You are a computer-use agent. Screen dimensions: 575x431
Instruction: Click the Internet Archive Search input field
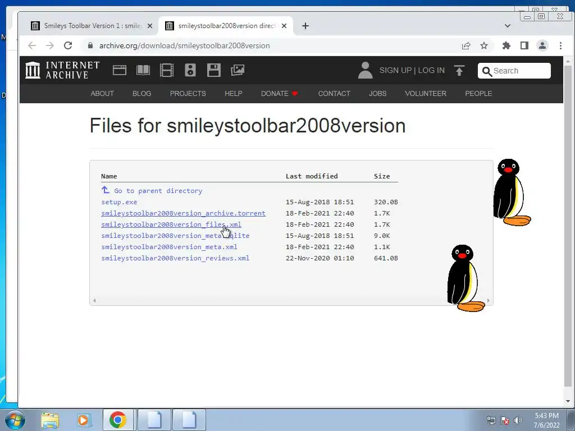[514, 71]
